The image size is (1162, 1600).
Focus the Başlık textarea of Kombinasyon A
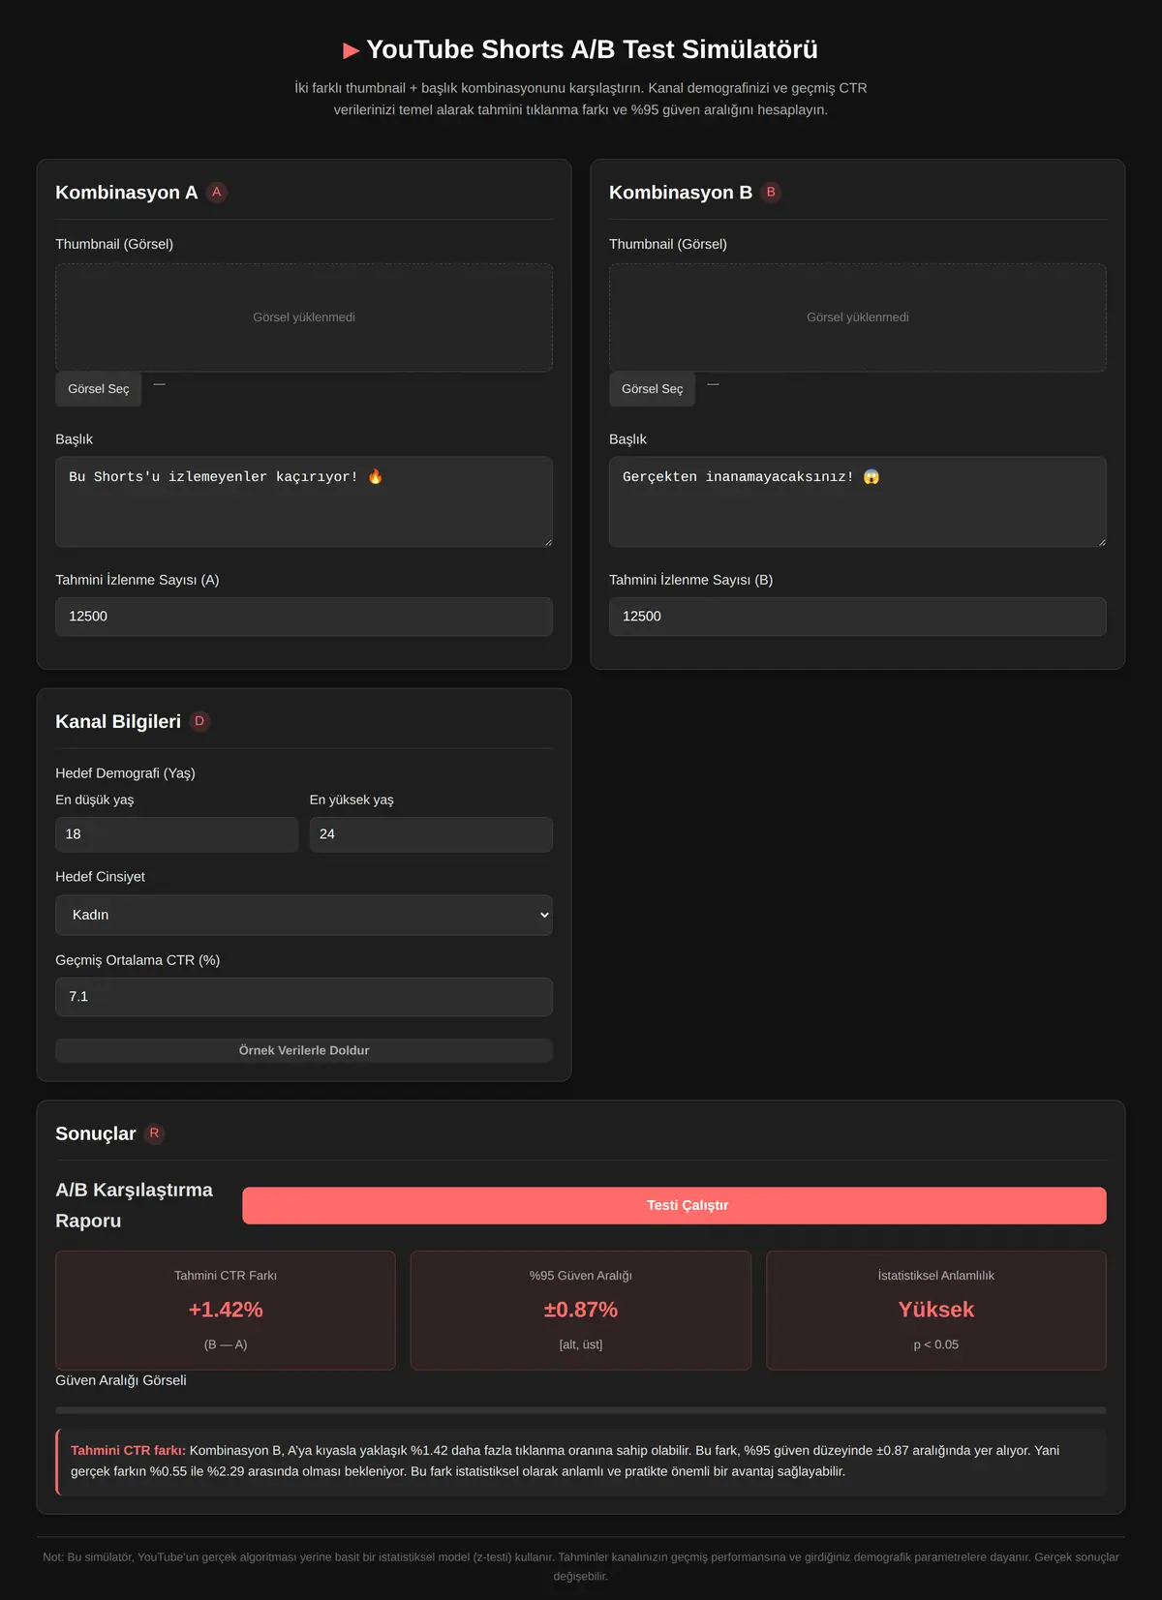coord(304,501)
